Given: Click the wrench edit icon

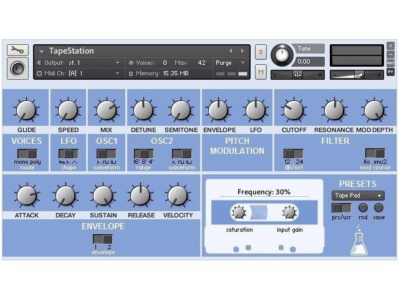Looking at the screenshot, I should tap(17, 50).
